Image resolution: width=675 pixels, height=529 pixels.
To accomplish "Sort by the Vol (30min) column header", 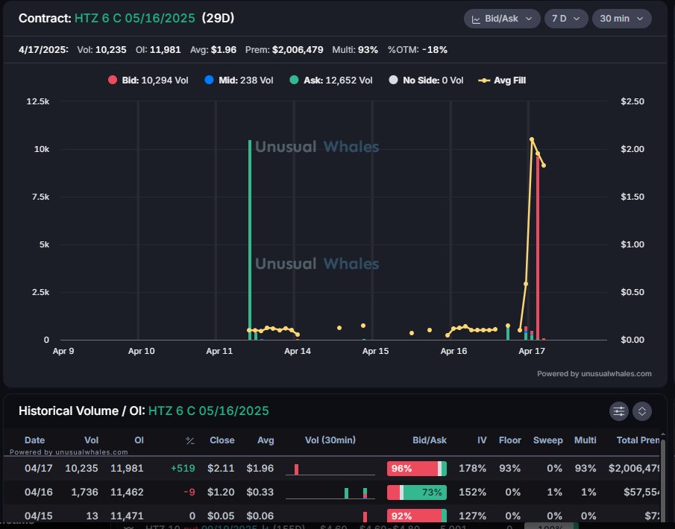I will pos(330,440).
